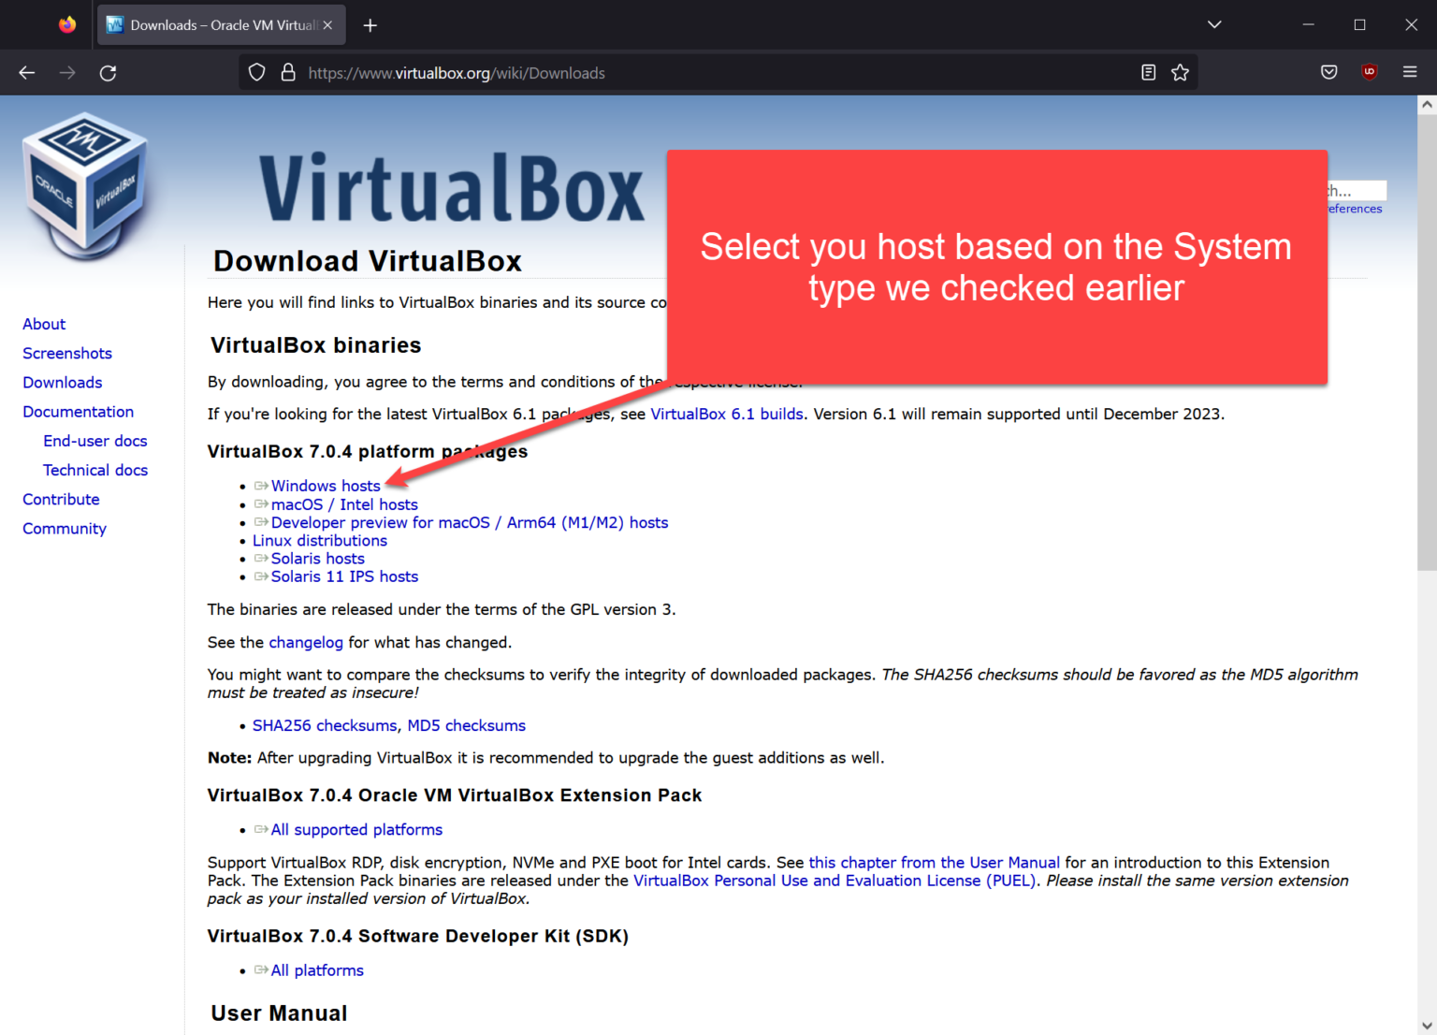Bookmark this page with the star icon

click(x=1180, y=72)
